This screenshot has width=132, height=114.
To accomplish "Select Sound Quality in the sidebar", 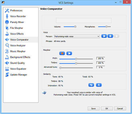I will click(x=17, y=63).
